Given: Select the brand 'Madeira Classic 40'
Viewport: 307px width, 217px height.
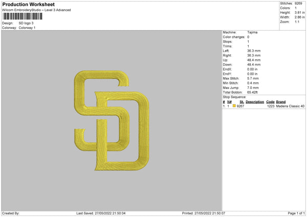Looking at the screenshot, I should click(x=290, y=106).
